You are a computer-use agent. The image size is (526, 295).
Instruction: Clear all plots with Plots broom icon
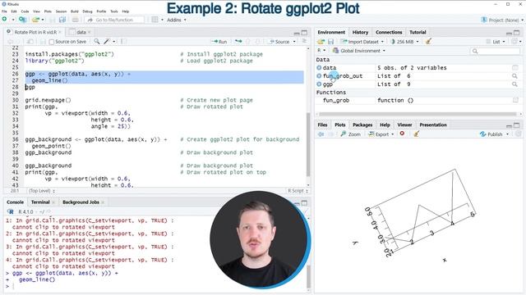coord(417,134)
